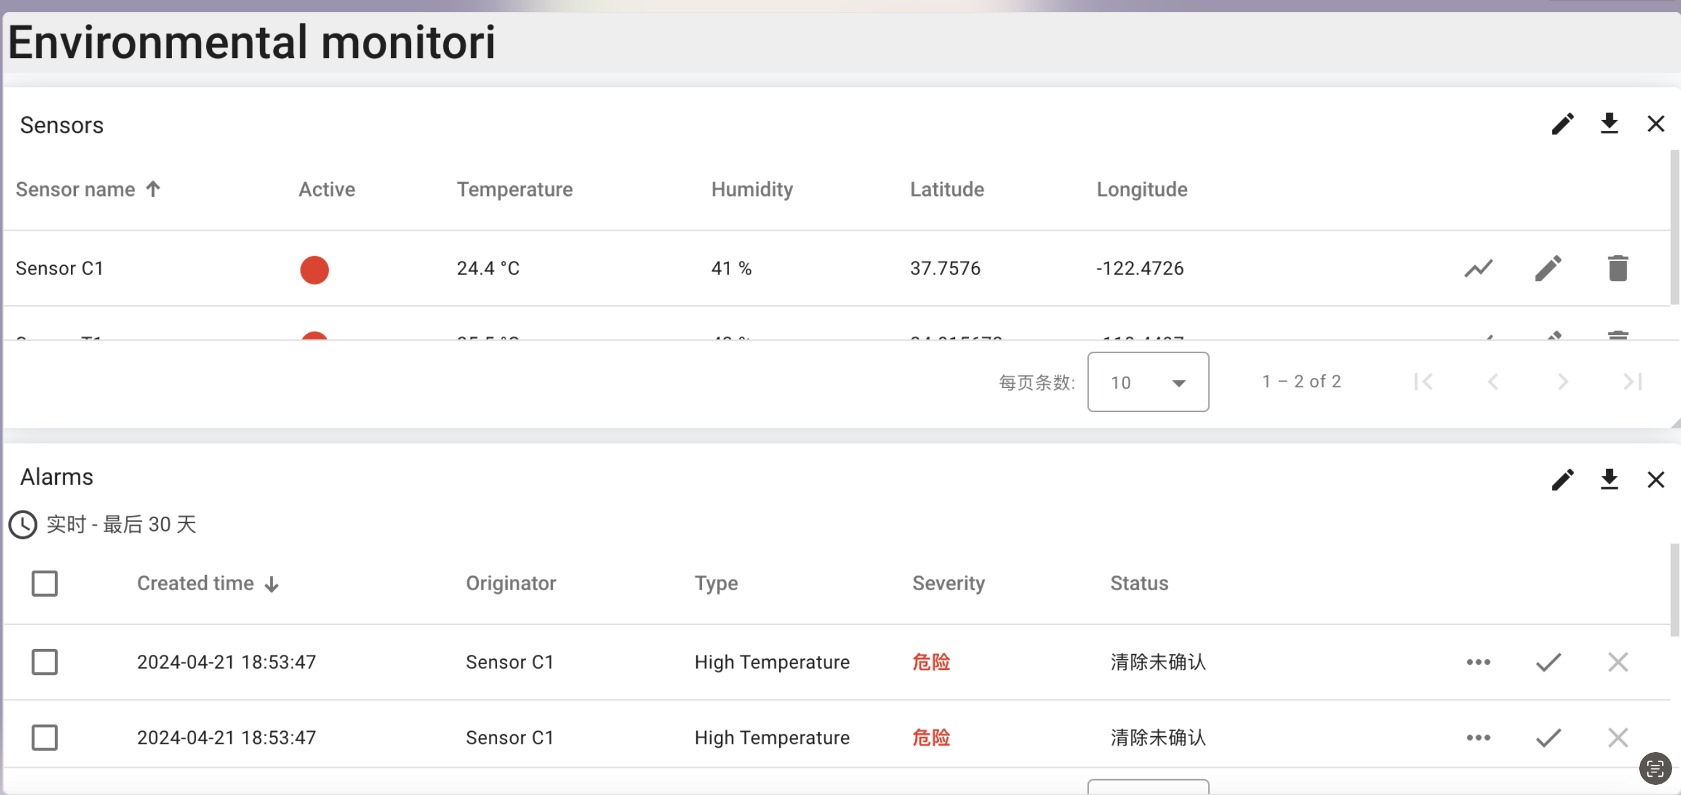1681x795 pixels.
Task: Sort by Sensor name column
Action: (87, 190)
